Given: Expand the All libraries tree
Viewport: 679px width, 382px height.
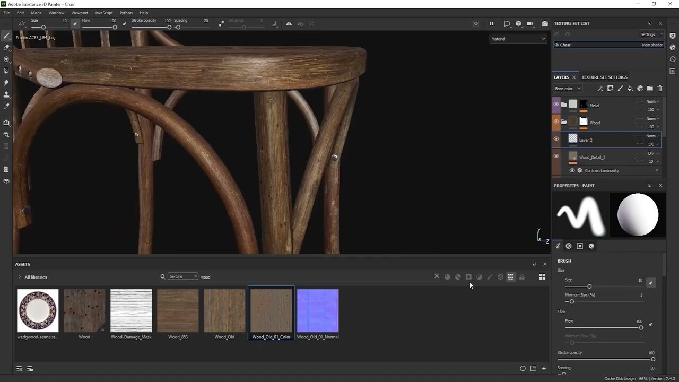Looking at the screenshot, I should click(x=20, y=277).
